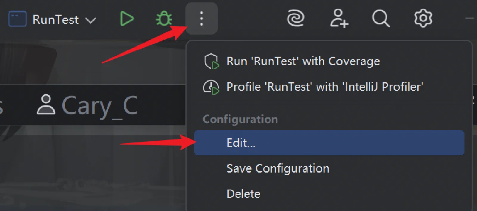Viewport: 477px width, 211px height.
Task: Click the Code With Me add-user icon
Action: coord(339,18)
